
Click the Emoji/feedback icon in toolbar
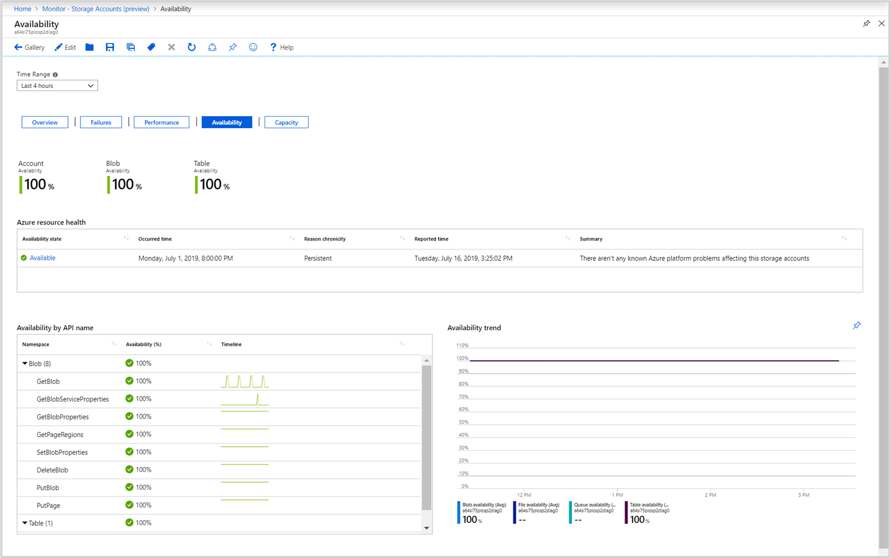(253, 47)
